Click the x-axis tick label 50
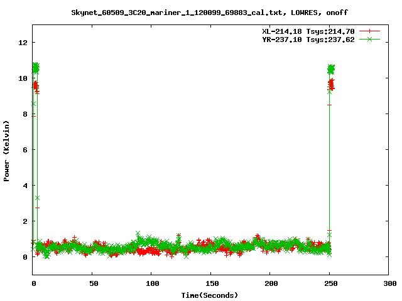 coord(94,283)
